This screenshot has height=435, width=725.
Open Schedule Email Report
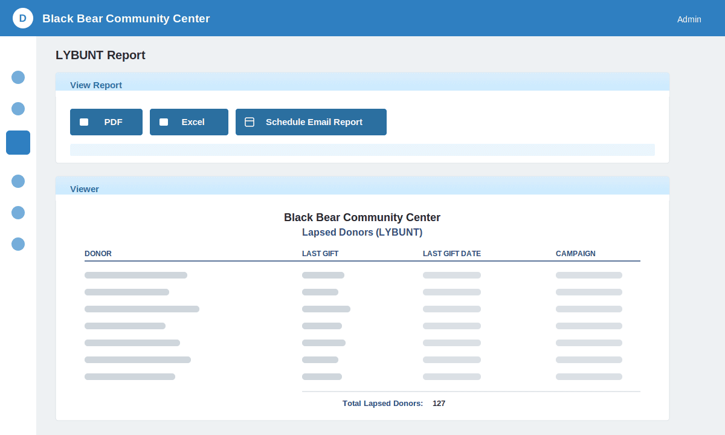[311, 122]
